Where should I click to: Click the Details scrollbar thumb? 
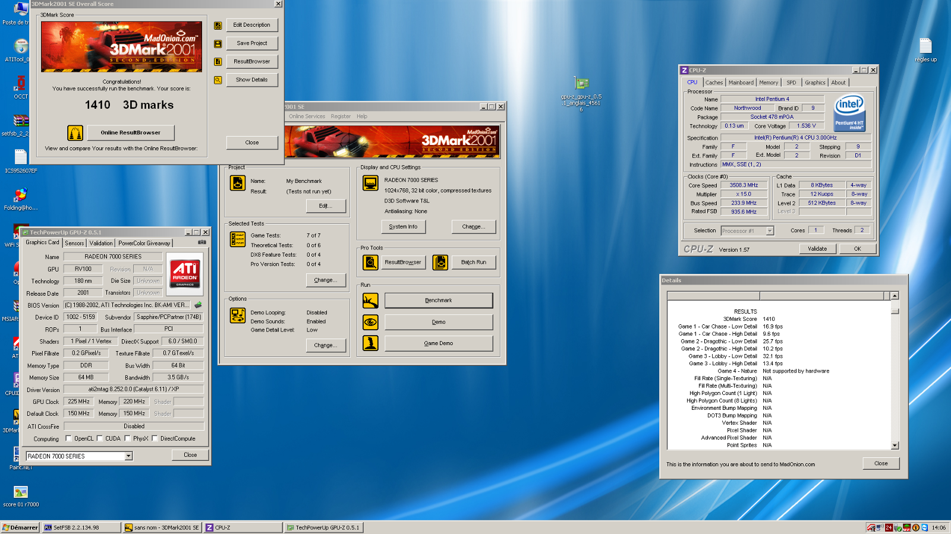895,311
